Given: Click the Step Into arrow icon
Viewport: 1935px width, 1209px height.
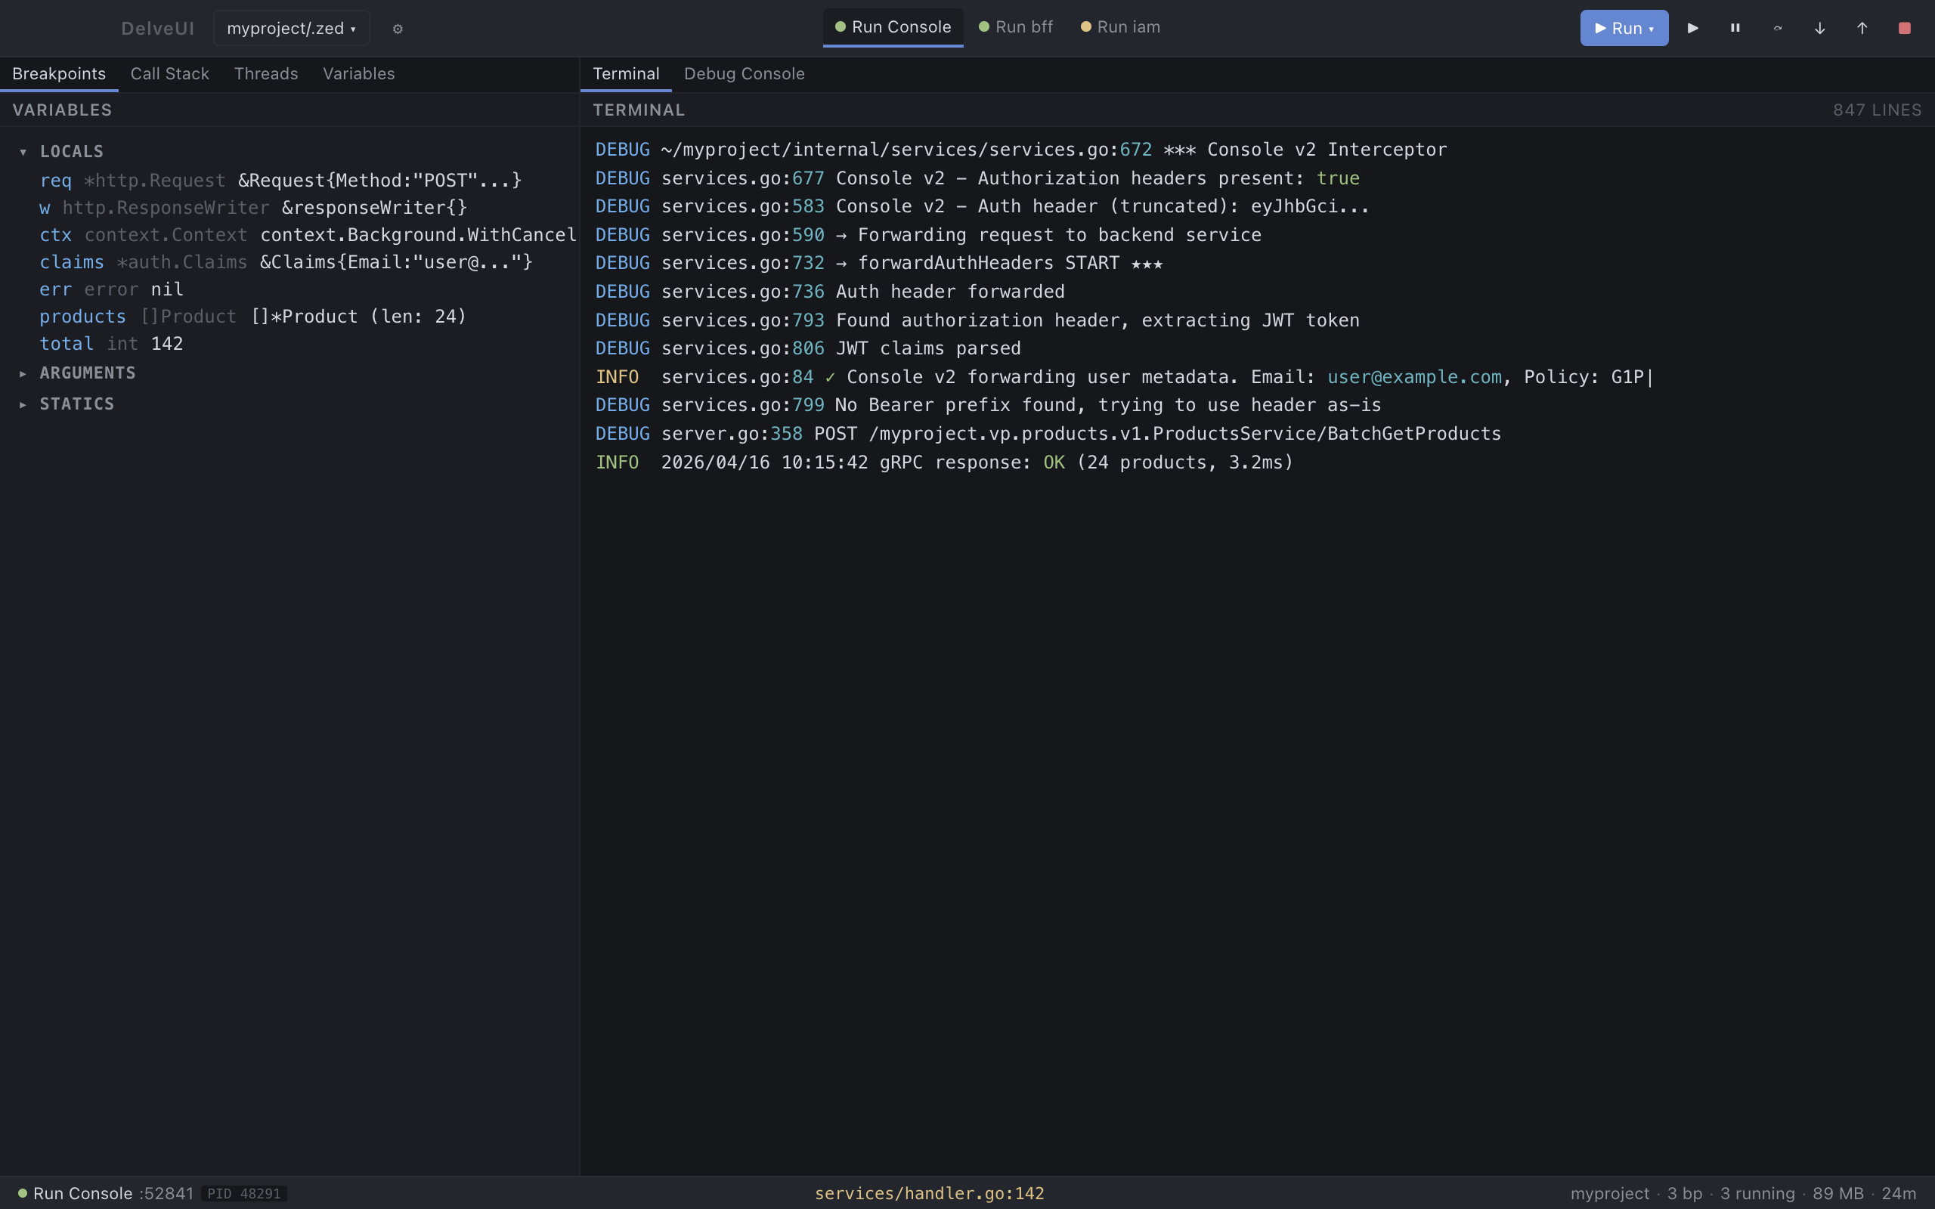Looking at the screenshot, I should [1819, 28].
